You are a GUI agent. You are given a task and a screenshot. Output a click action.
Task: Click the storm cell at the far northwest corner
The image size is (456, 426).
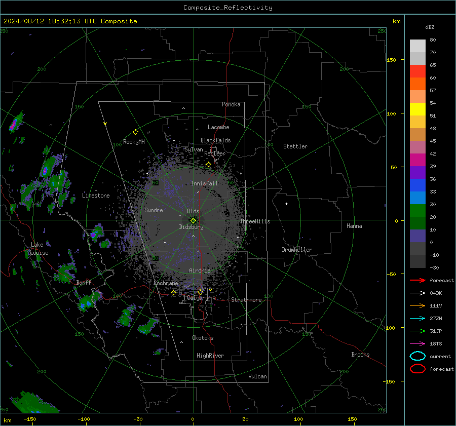[x=16, y=122]
